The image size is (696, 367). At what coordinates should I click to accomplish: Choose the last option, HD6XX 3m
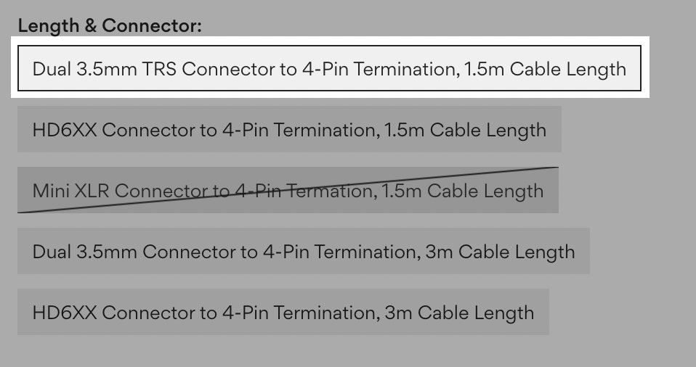coord(283,313)
